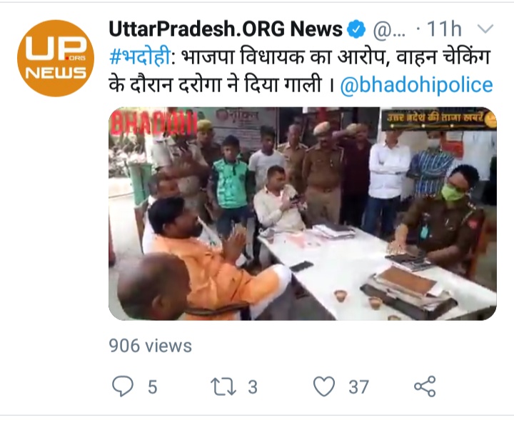Open the #भदोही hashtag
Screen dimensions: 514x423
tap(140, 57)
